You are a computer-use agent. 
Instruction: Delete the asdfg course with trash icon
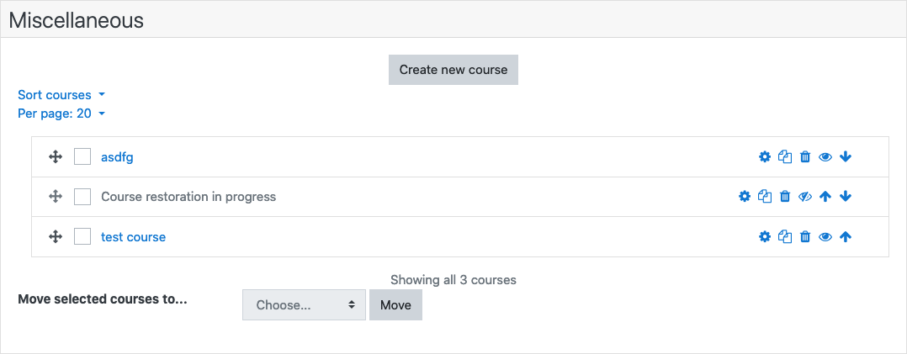tap(804, 156)
